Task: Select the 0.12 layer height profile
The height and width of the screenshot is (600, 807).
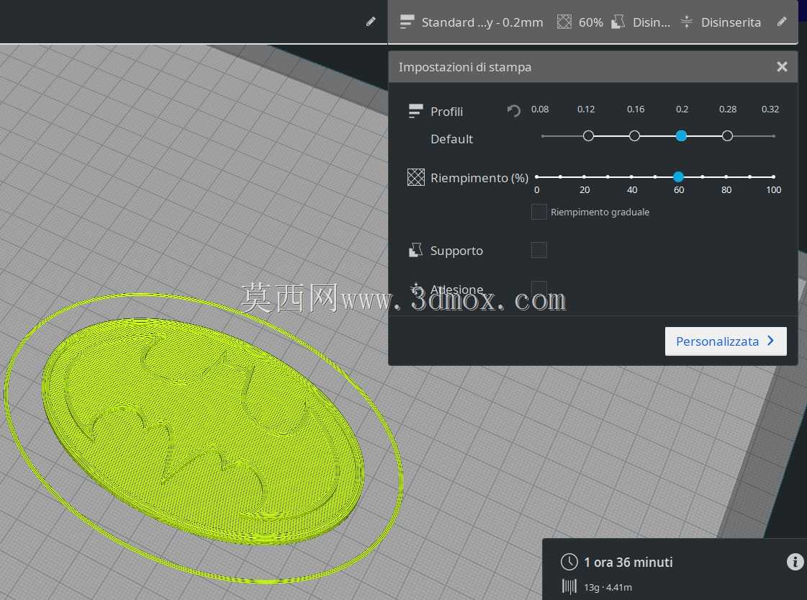Action: pos(588,136)
